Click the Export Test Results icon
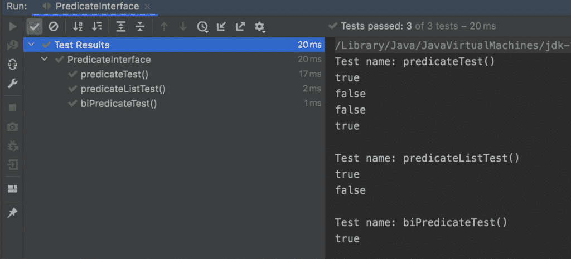 click(x=240, y=26)
